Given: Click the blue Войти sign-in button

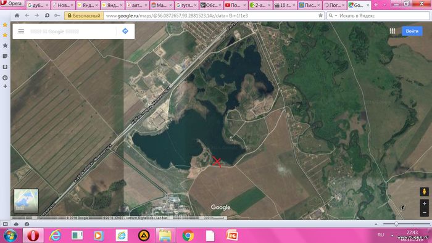Looking at the screenshot, I should 412,31.
